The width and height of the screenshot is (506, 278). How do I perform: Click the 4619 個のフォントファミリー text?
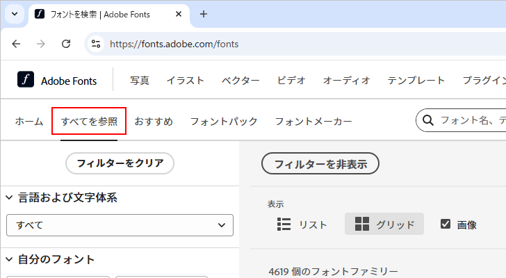pos(333,272)
